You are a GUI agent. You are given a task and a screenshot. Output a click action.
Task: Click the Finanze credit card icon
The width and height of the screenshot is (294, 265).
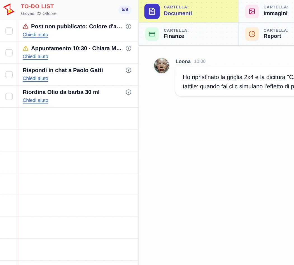tap(152, 34)
